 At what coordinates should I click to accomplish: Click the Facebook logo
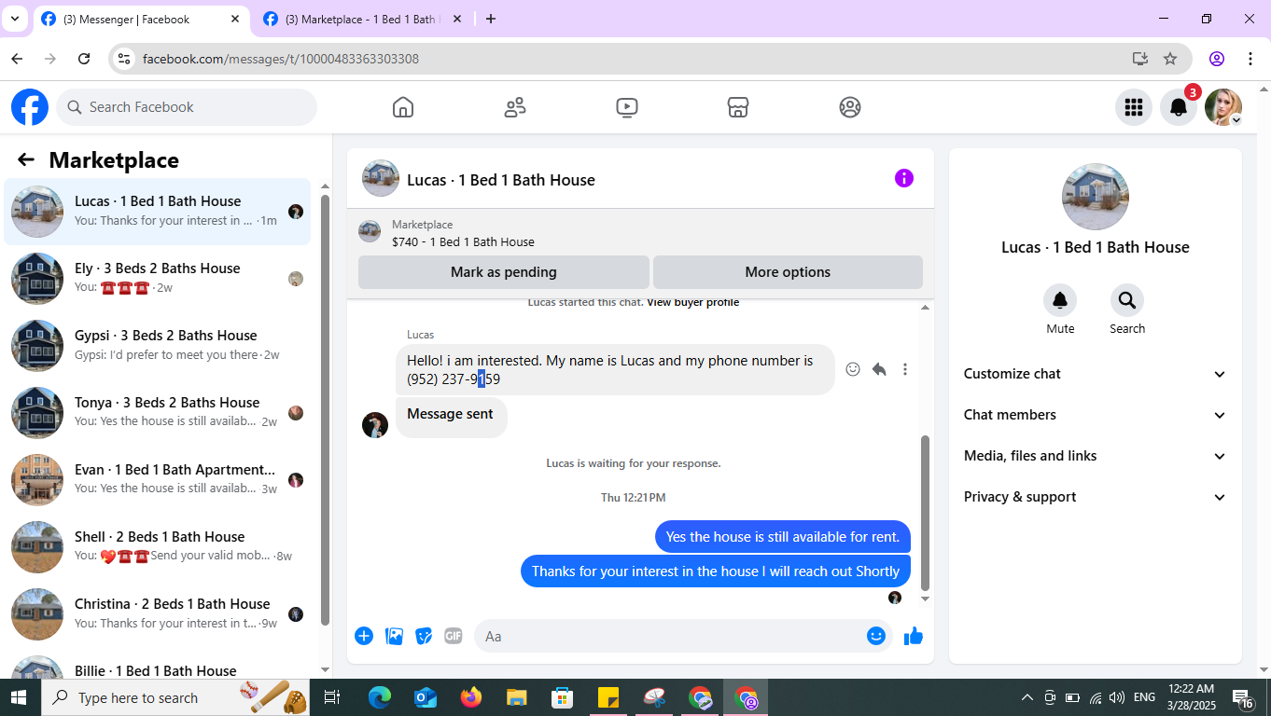click(30, 107)
